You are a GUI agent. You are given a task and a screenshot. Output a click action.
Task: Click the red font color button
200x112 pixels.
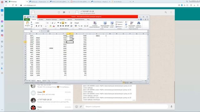[x=54, y=26]
